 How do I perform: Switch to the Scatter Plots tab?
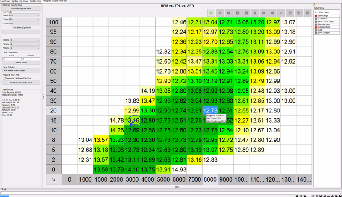click(x=35, y=2)
